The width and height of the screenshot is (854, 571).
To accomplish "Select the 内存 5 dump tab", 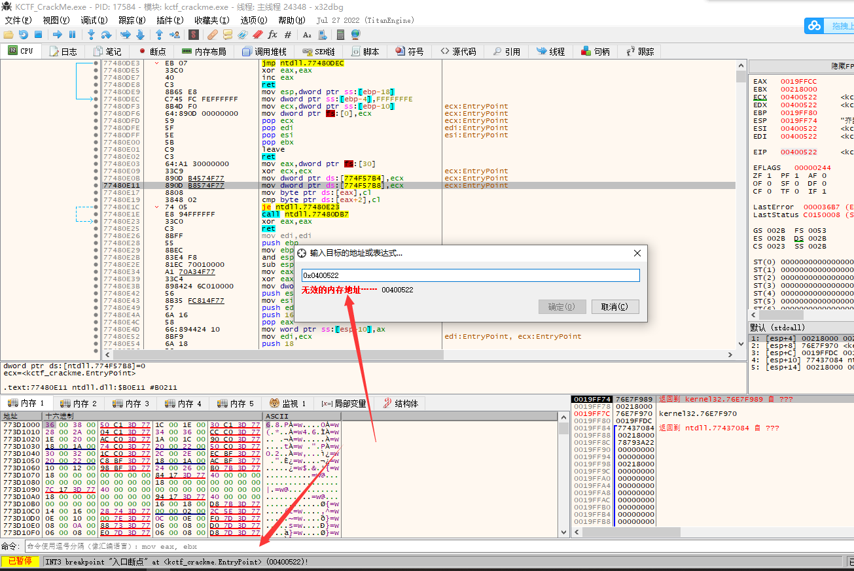I will click(236, 404).
